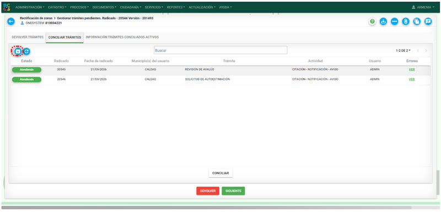Screen dimensions: 441x212
Task: Select the CONCILIAR TRÁMITES tab
Action: 64,37
